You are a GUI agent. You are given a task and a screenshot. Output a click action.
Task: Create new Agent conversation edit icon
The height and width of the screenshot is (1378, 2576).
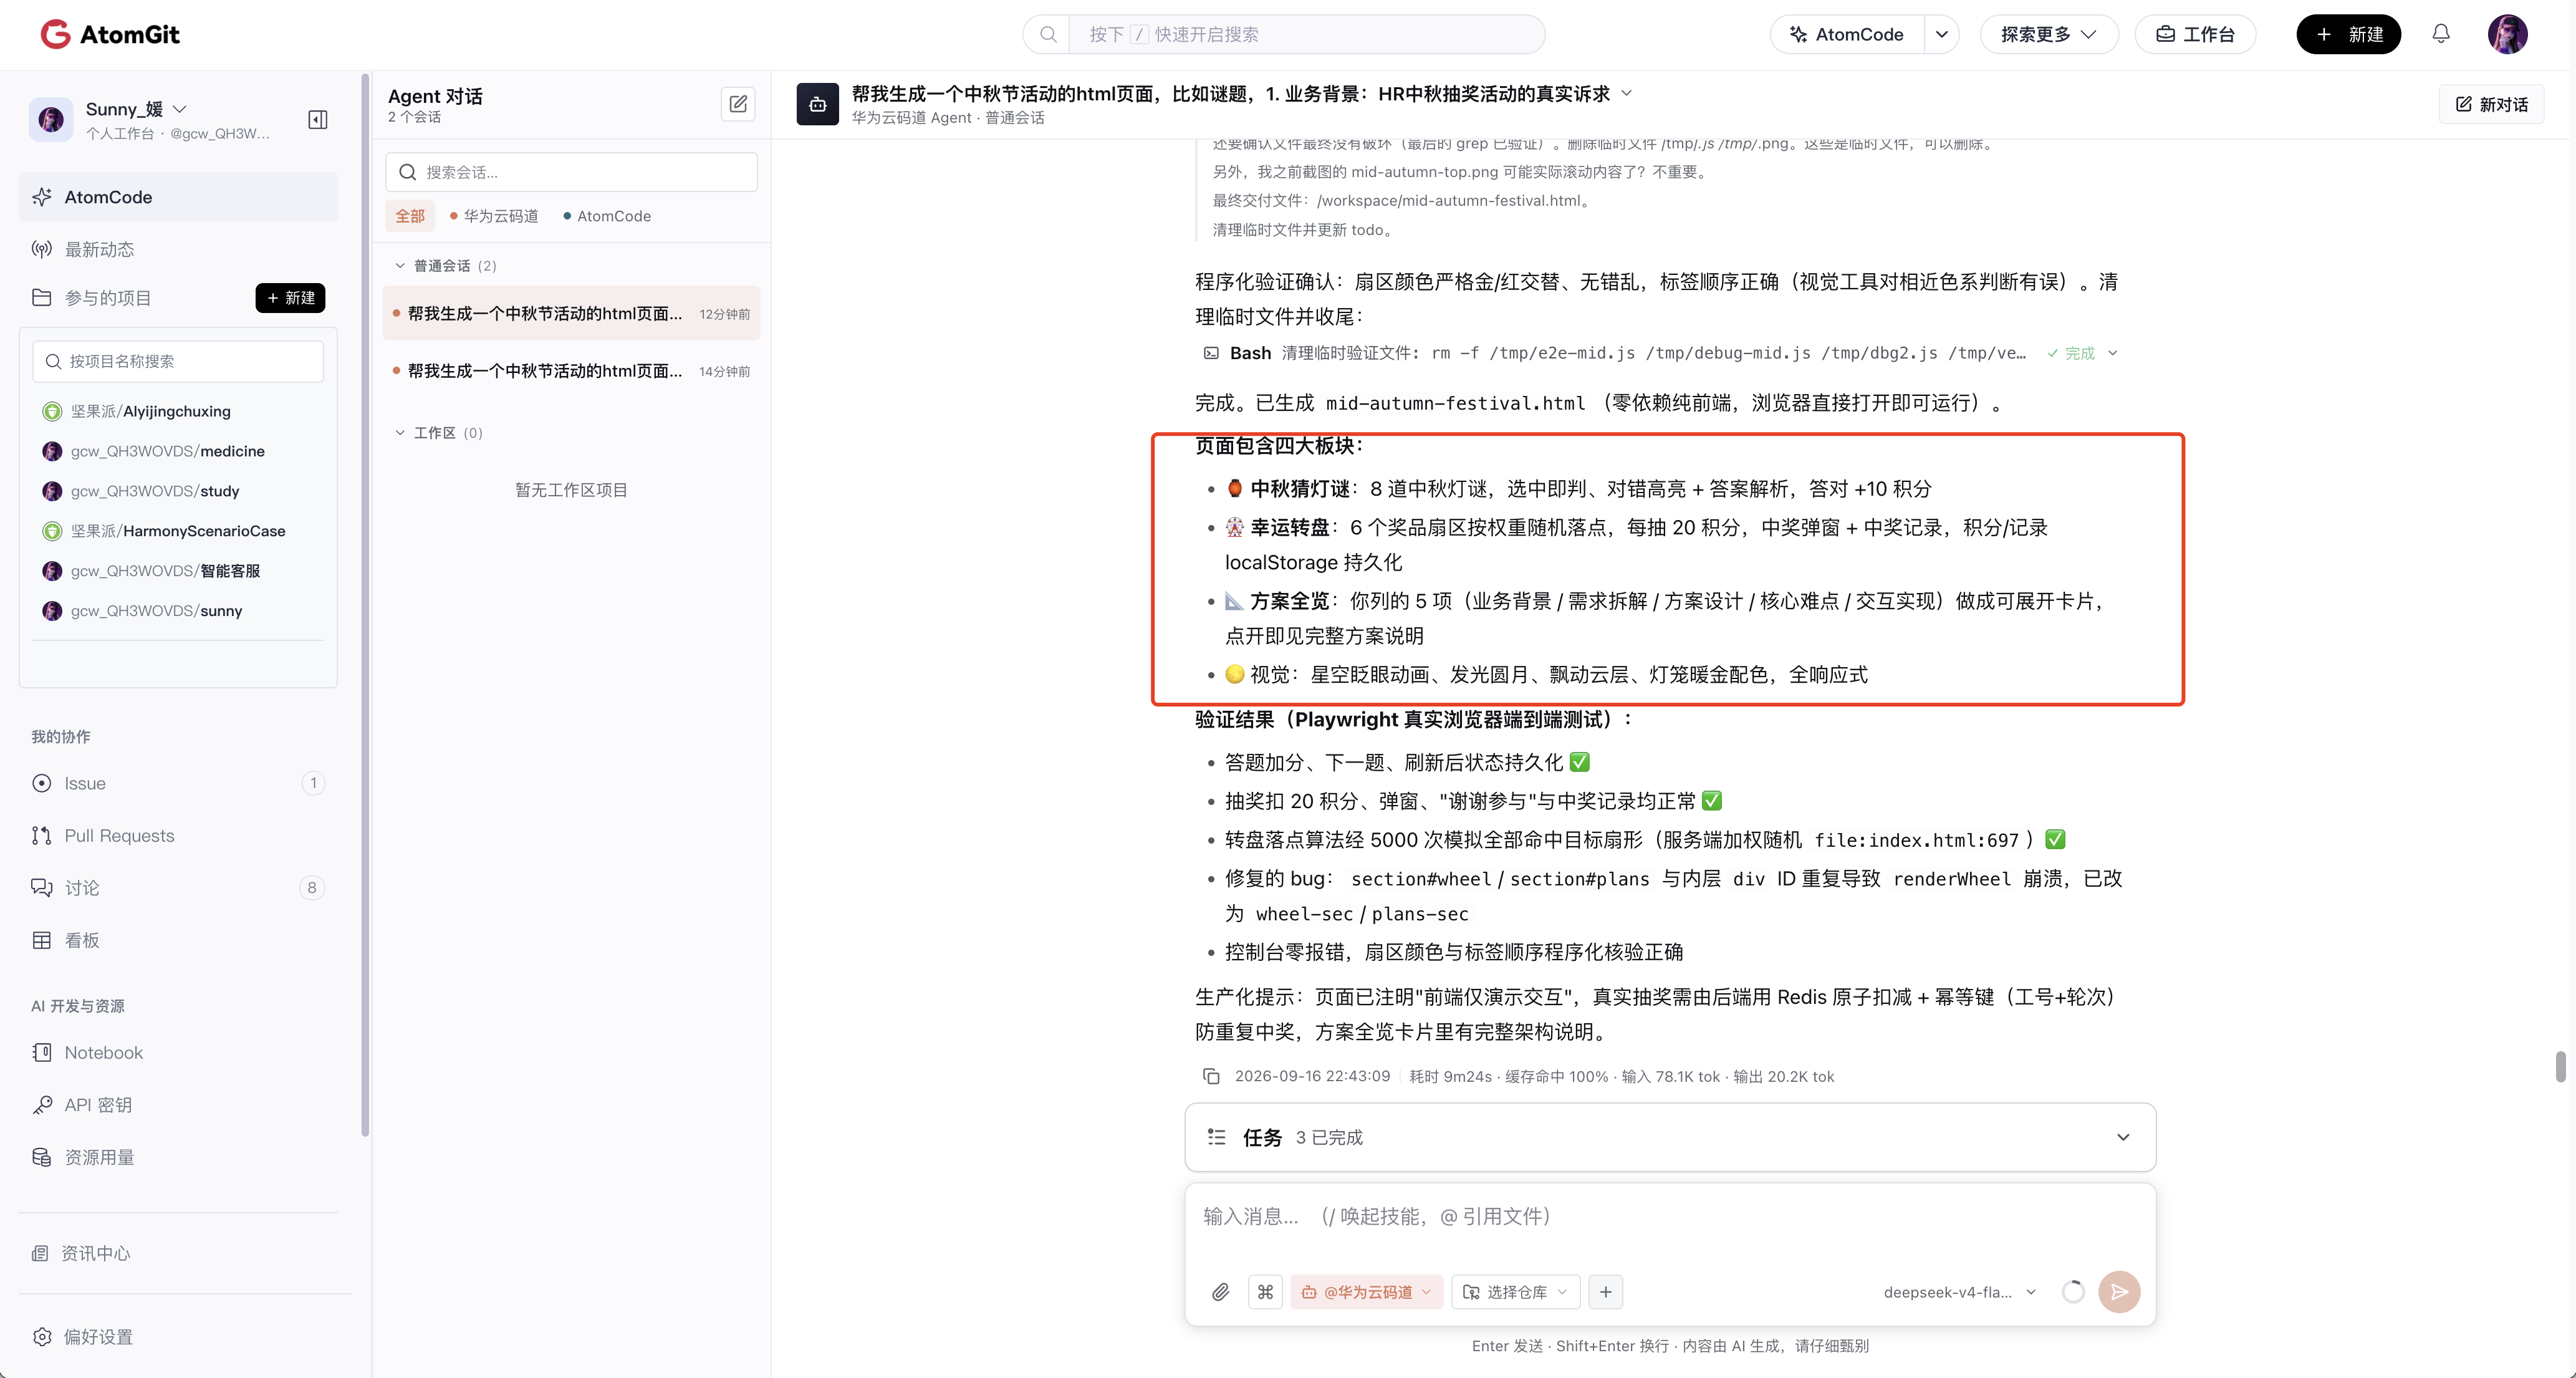point(738,104)
